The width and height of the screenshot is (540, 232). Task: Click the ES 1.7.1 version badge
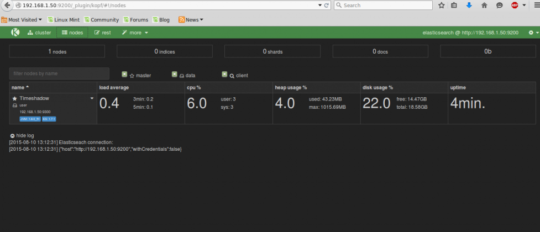(49, 119)
